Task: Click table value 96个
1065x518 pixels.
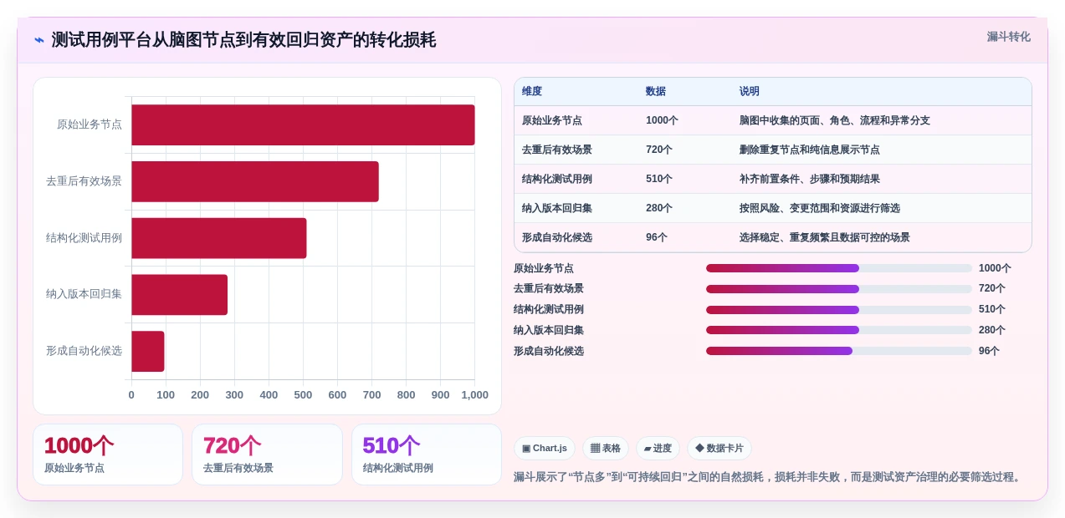Action: coord(657,237)
